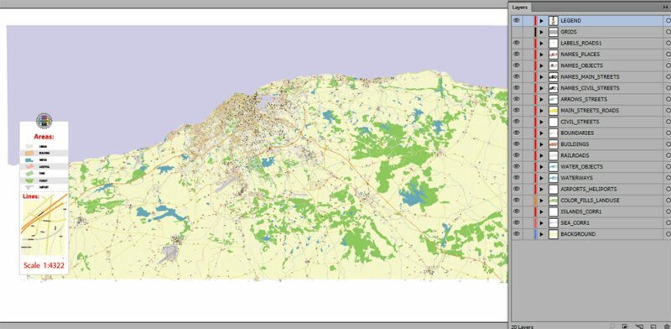This screenshot has width=671, height=329.
Task: Expand the BOUNDARIES layer
Action: [x=541, y=133]
